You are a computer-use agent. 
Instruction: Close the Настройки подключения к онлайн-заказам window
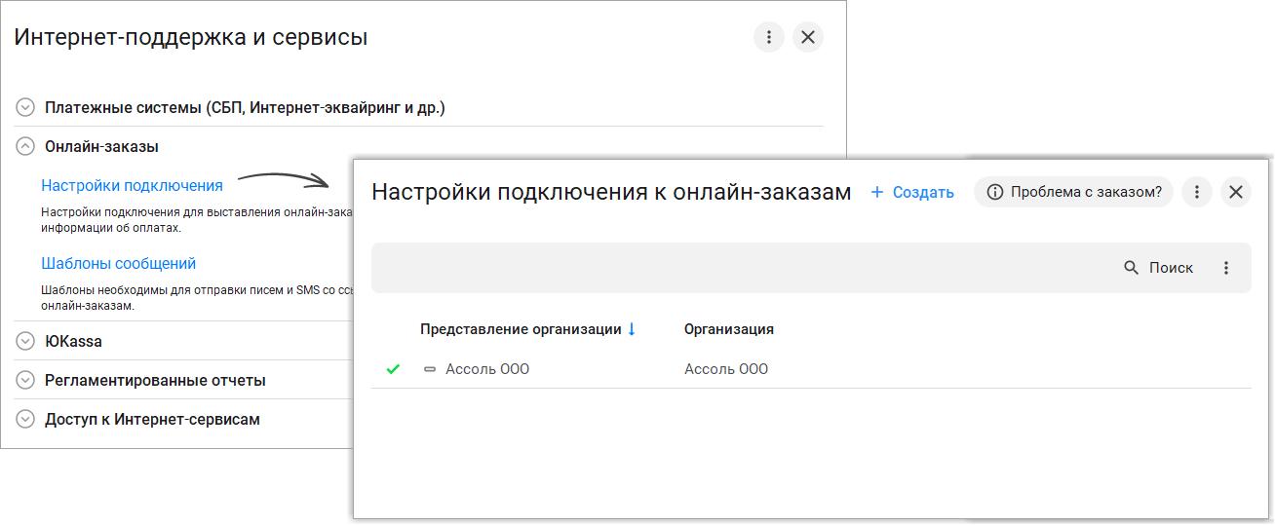coord(1235,192)
